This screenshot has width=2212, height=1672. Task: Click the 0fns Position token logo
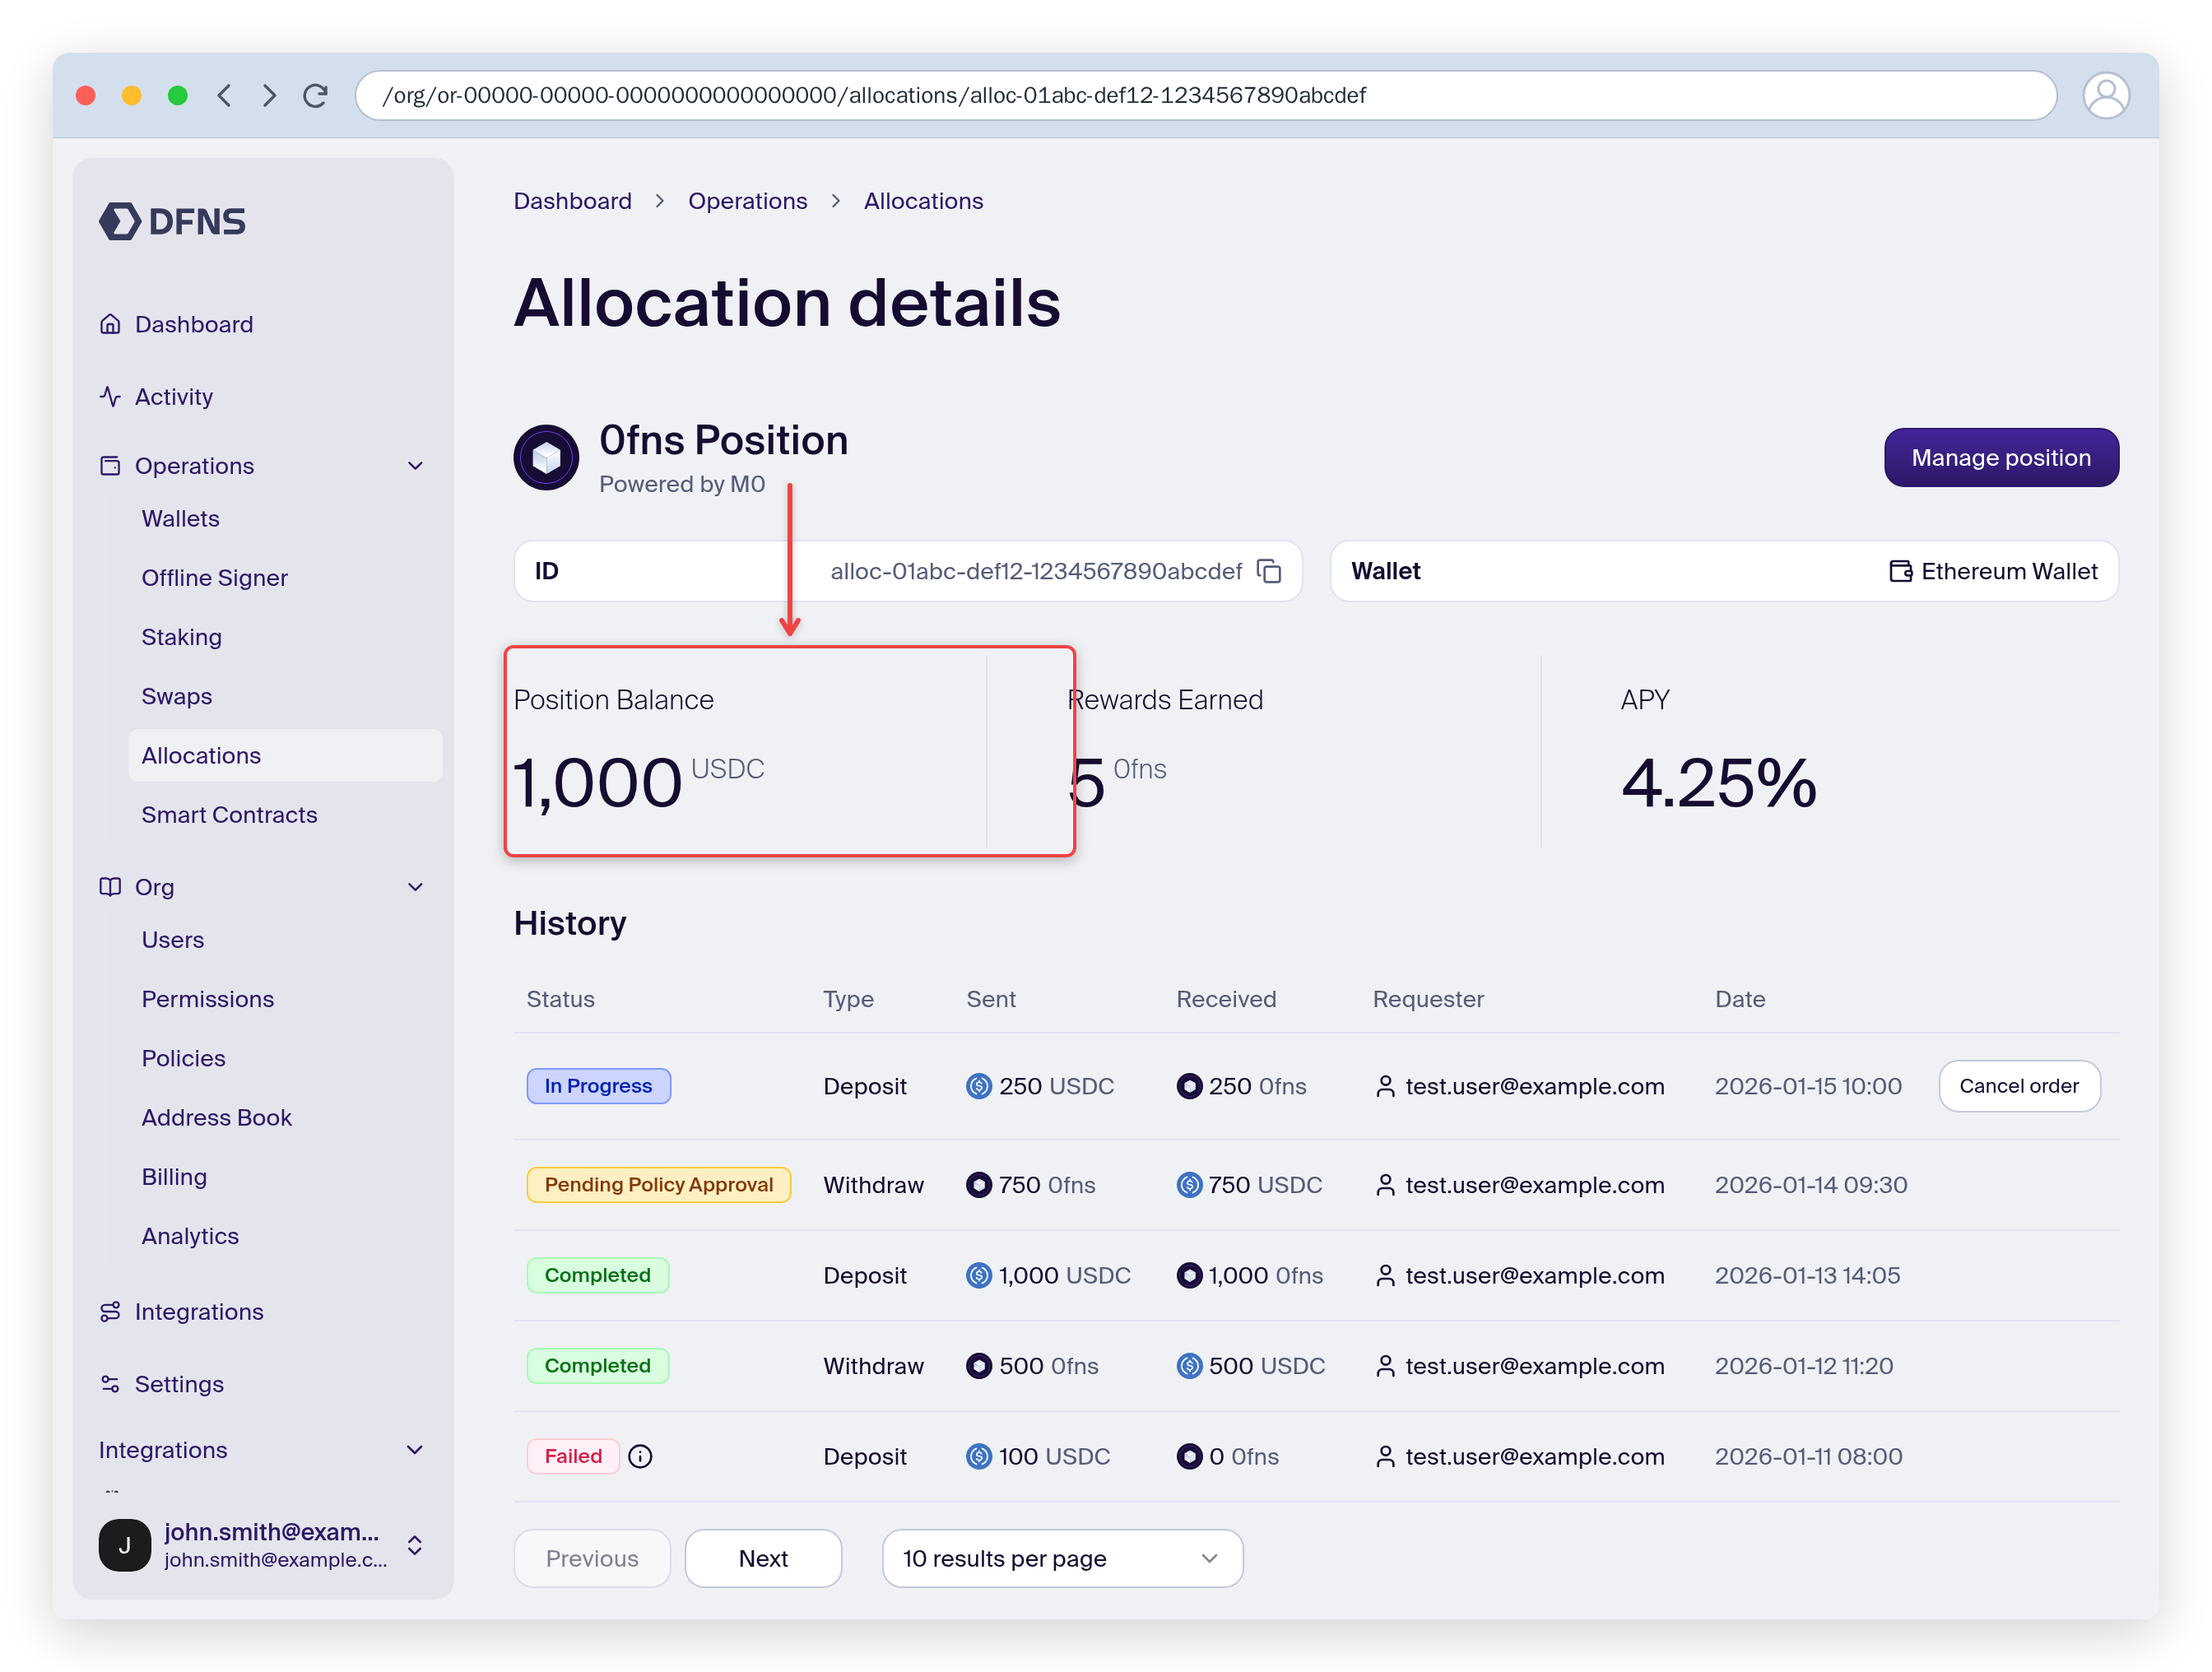pyautogui.click(x=546, y=457)
